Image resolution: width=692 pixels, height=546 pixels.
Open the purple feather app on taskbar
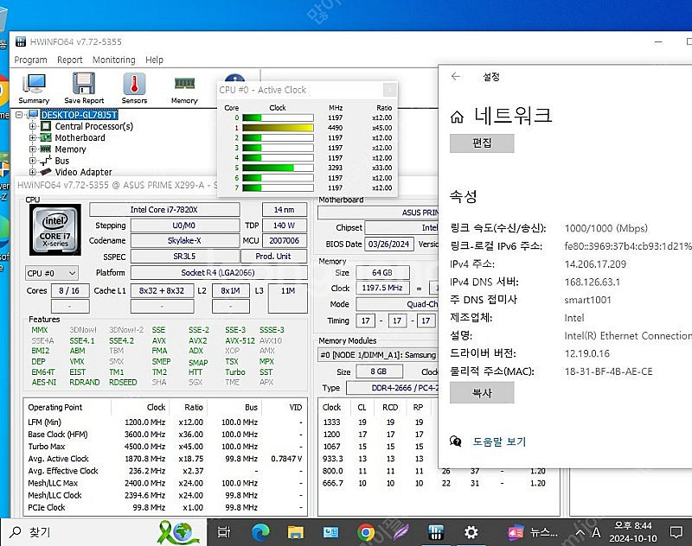pyautogui.click(x=400, y=532)
